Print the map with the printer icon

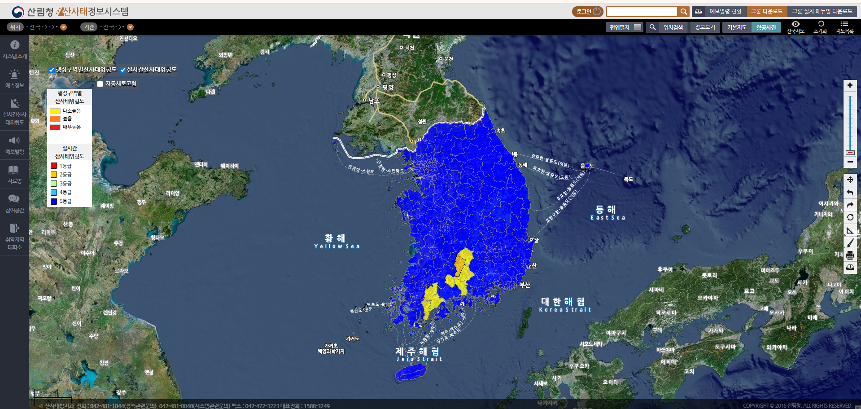point(850,255)
